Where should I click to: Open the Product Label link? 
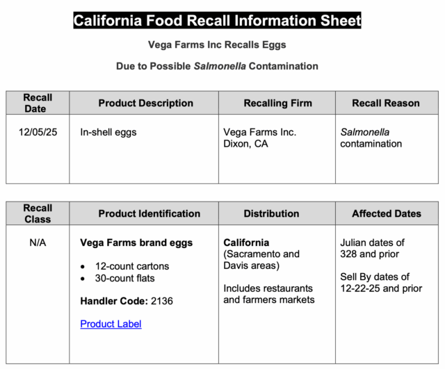[x=111, y=324]
